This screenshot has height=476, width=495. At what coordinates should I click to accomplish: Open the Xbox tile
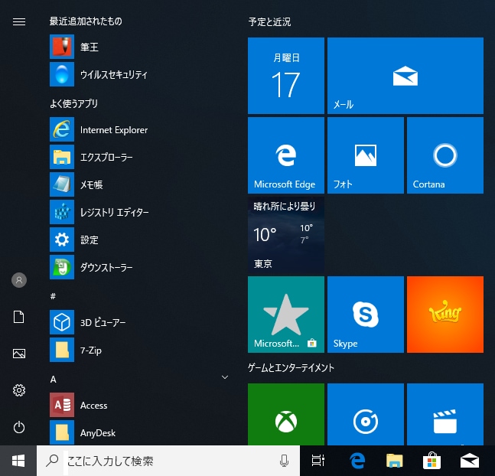click(x=286, y=414)
